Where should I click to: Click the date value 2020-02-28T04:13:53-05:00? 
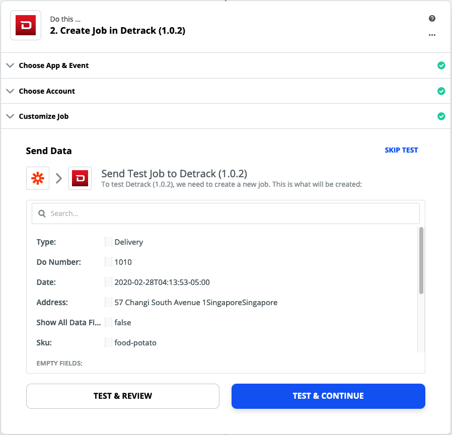click(x=162, y=282)
